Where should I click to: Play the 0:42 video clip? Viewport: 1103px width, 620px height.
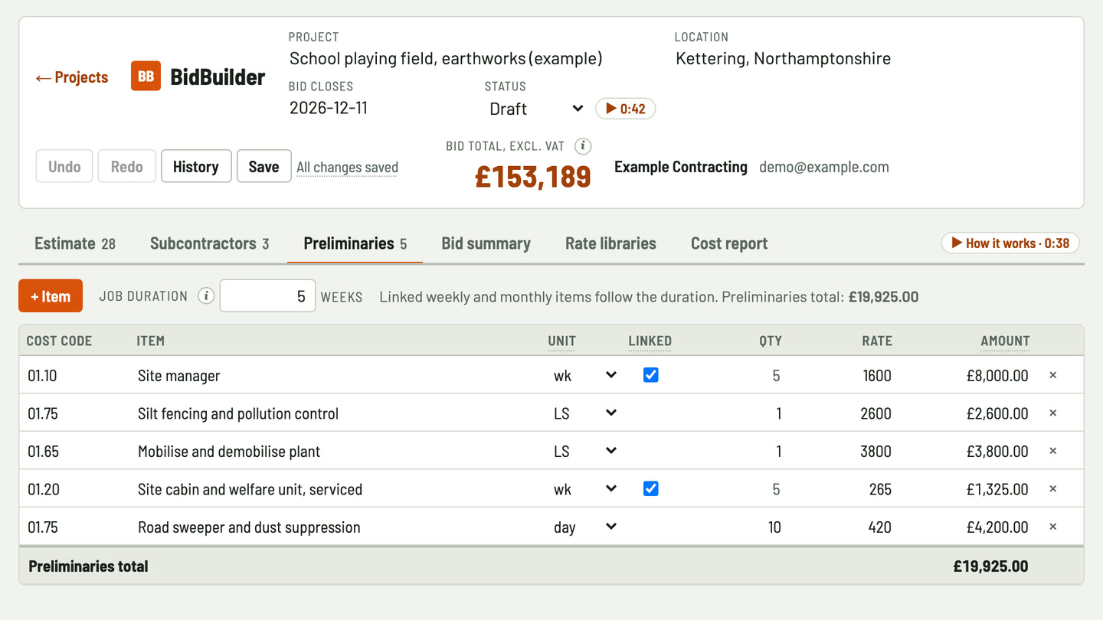click(x=625, y=109)
